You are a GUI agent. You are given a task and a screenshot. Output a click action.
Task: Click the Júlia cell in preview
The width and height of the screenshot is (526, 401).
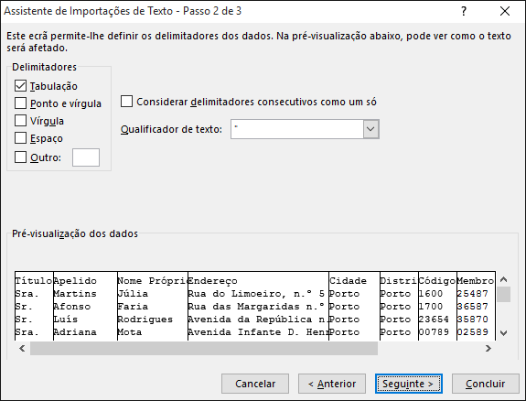tap(133, 294)
